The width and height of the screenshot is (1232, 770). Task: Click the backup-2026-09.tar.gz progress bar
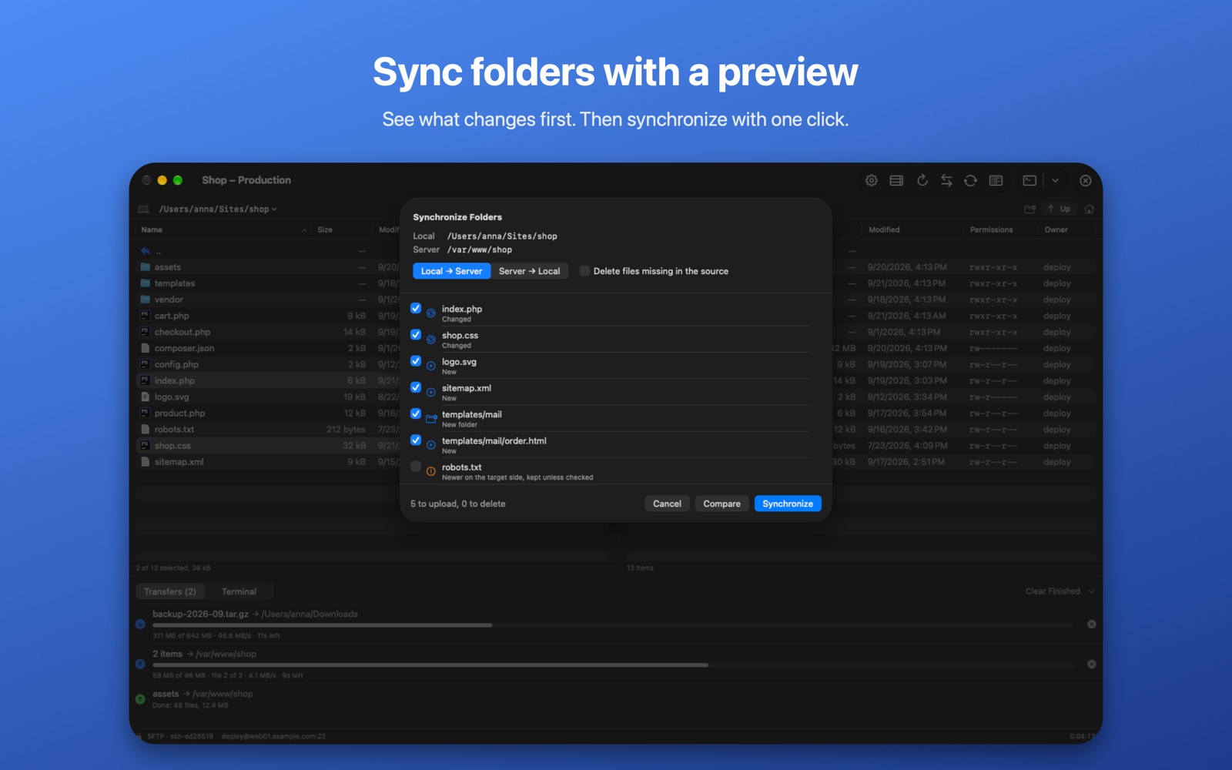pyautogui.click(x=613, y=625)
